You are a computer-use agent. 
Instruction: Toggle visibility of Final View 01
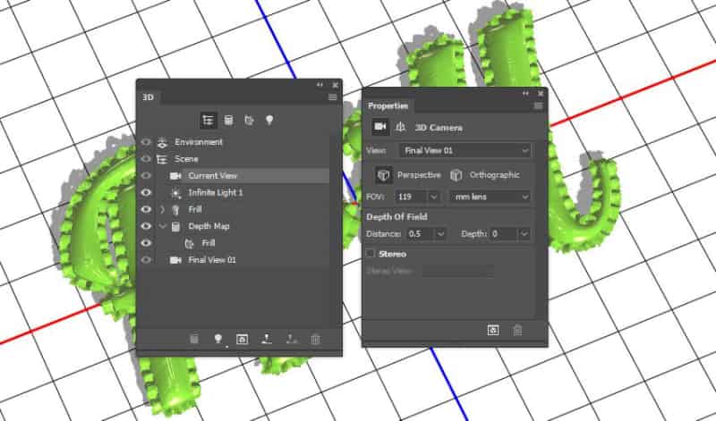tap(146, 260)
